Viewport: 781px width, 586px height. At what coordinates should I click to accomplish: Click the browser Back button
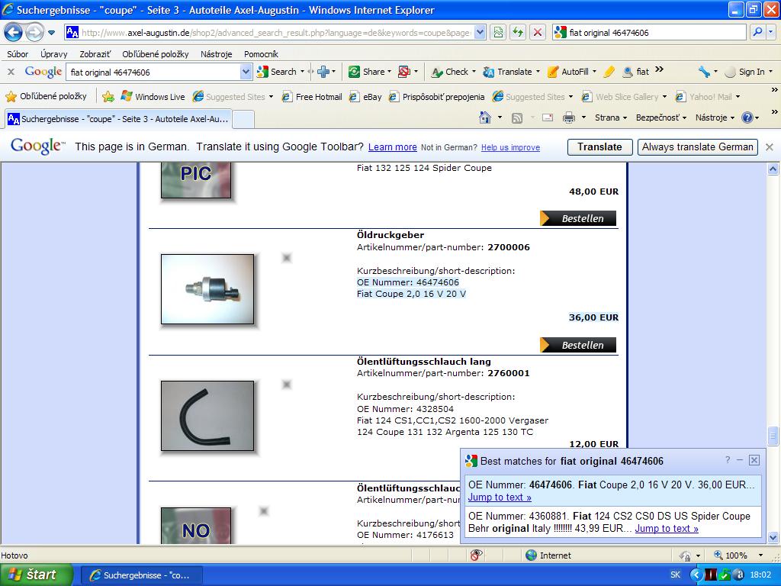(x=14, y=32)
